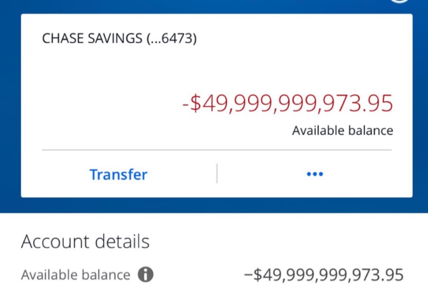Click the blue strip below the account card
The width and height of the screenshot is (428, 285).
coord(214,205)
